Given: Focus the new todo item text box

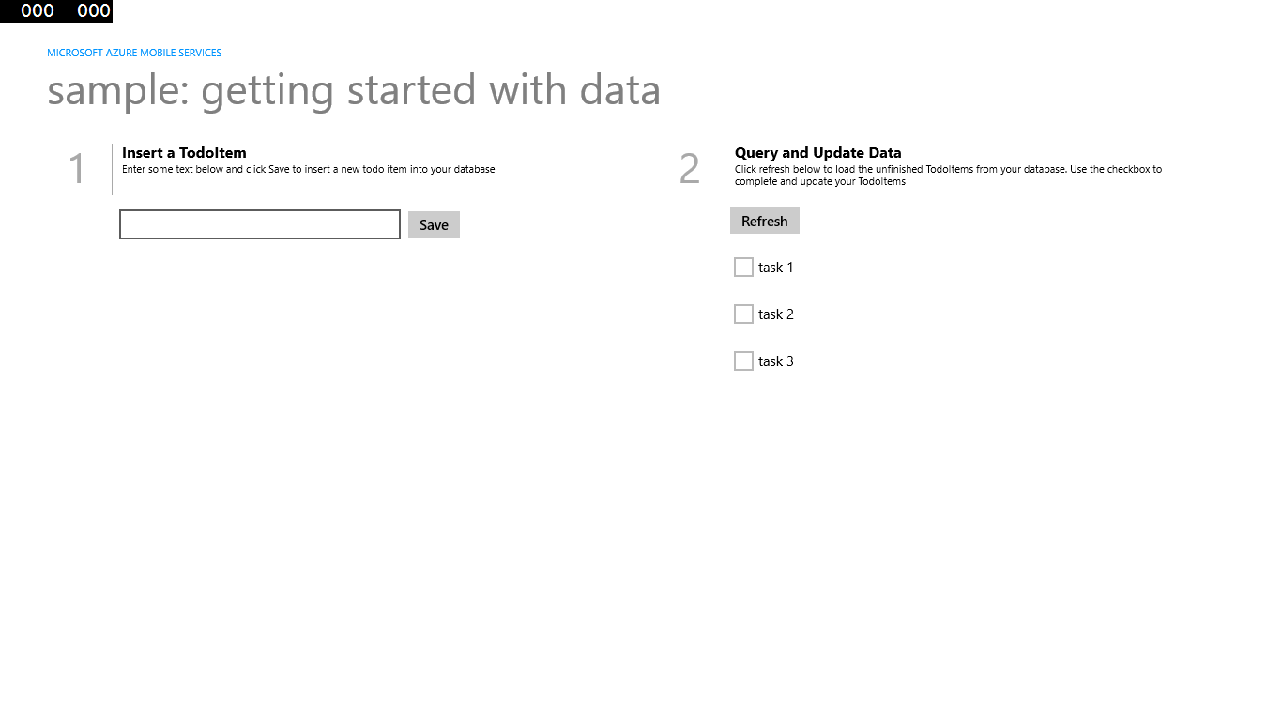Looking at the screenshot, I should click(x=260, y=224).
